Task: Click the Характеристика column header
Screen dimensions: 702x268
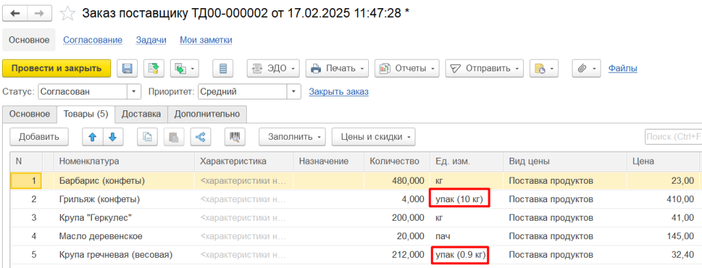Action: click(x=243, y=162)
